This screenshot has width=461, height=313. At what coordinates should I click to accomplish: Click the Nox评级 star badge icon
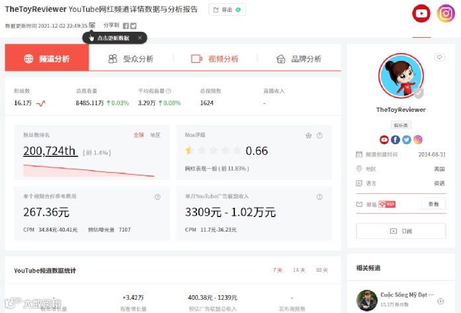pos(308,136)
